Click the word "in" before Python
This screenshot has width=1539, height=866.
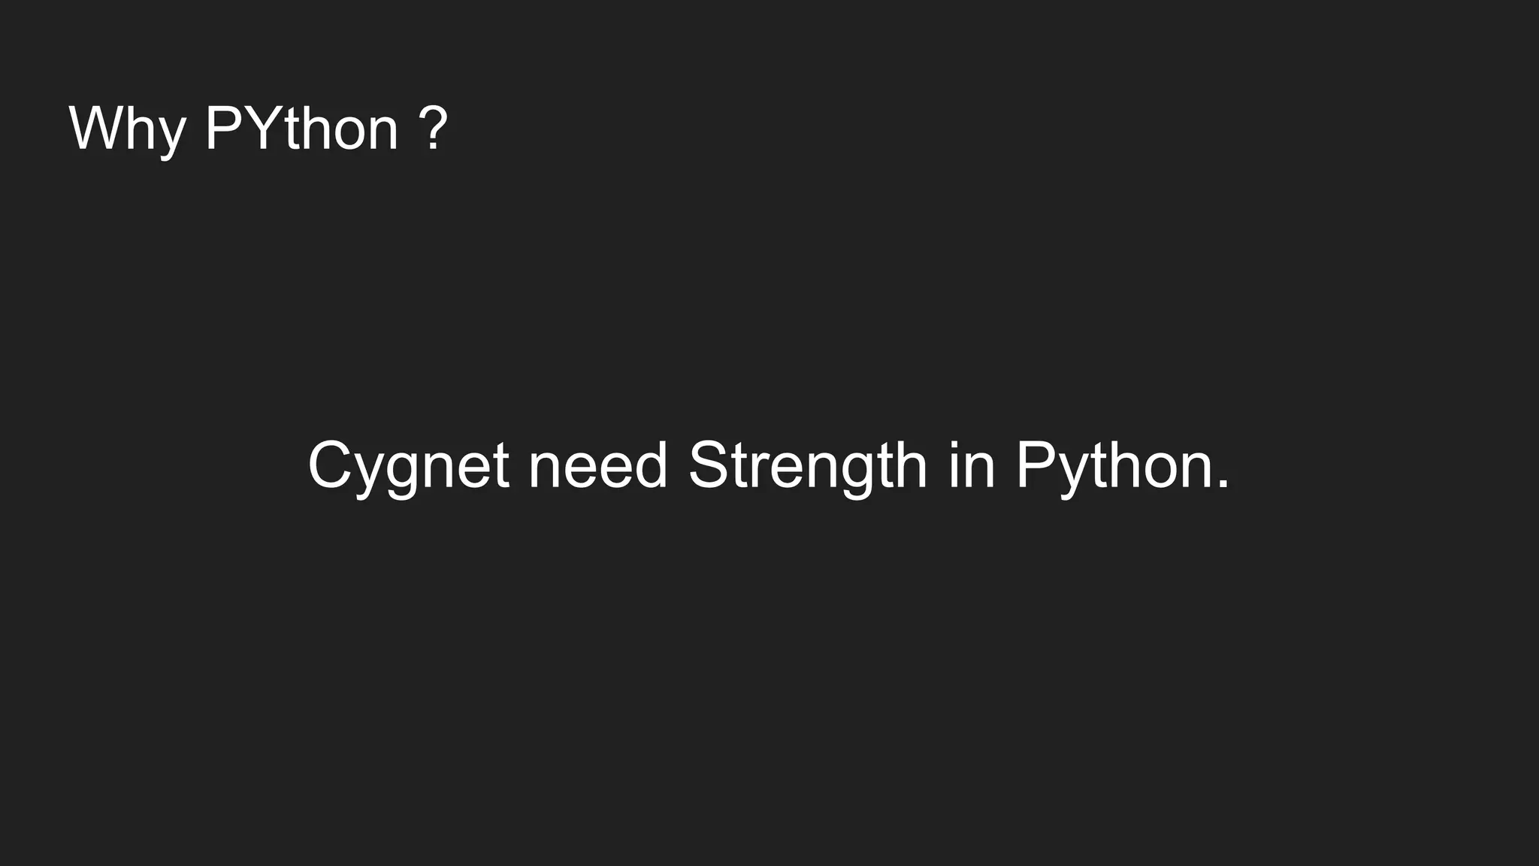972,465
